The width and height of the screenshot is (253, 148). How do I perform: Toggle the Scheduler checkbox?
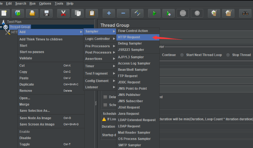pyautogui.click(x=105, y=105)
